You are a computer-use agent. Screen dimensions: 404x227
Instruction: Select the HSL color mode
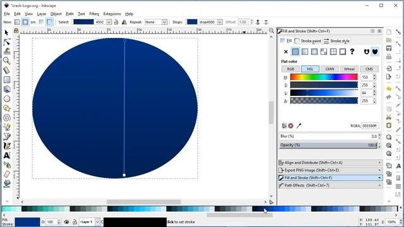point(310,69)
